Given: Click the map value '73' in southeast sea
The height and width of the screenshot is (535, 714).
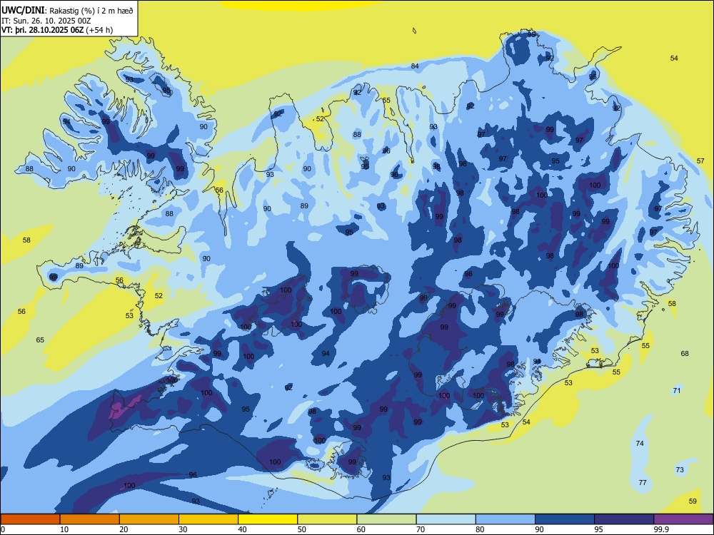Looking at the screenshot, I should pos(680,470).
